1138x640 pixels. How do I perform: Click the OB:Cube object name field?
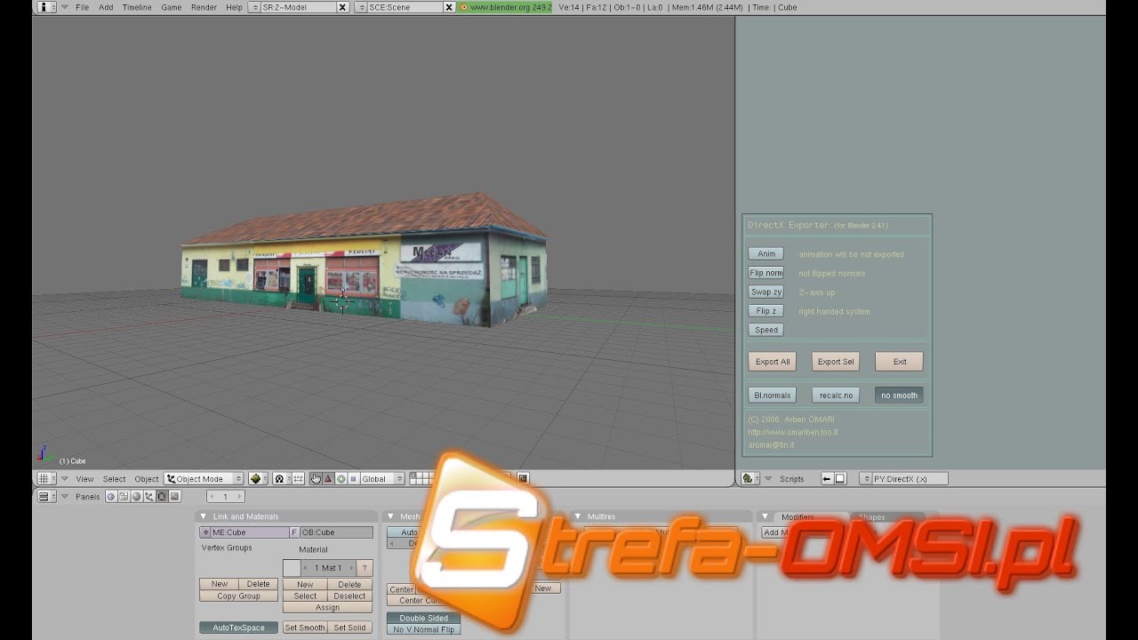click(336, 532)
